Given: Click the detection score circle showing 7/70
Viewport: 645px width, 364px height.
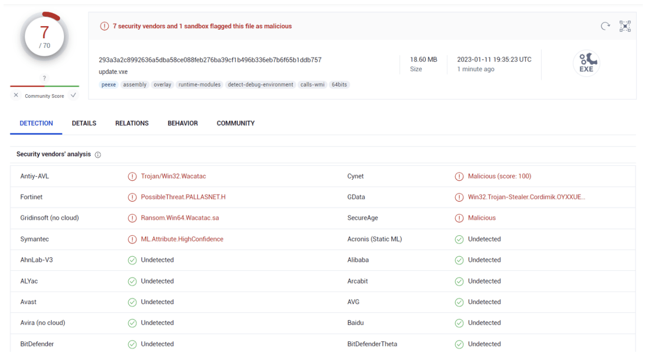Looking at the screenshot, I should pyautogui.click(x=44, y=36).
